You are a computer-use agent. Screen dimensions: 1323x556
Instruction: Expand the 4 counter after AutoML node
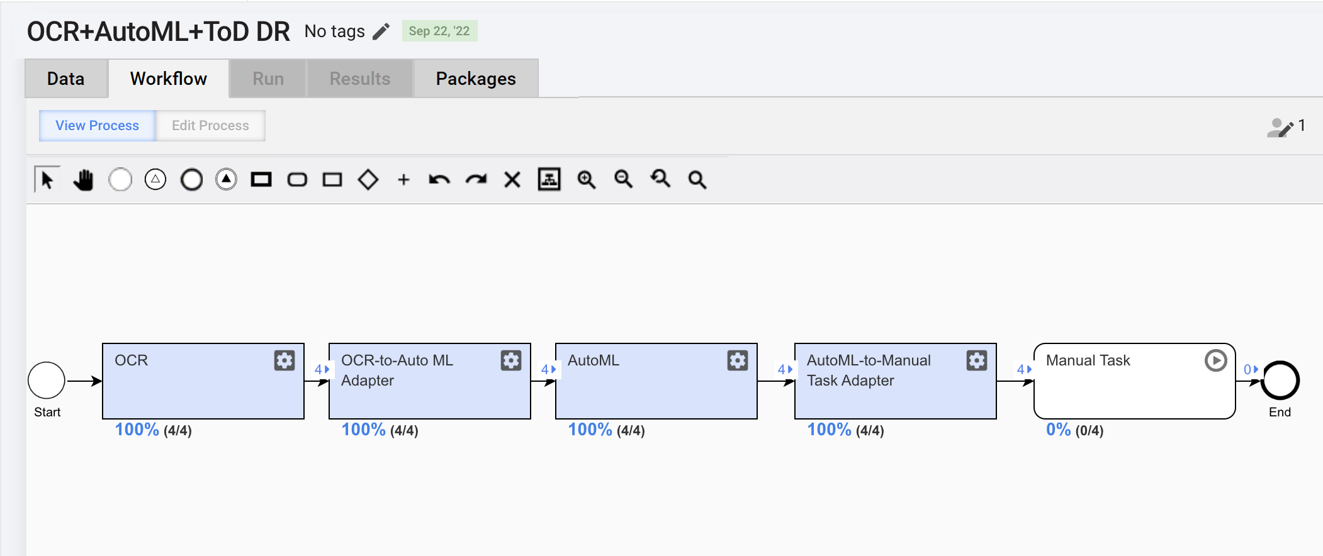click(x=785, y=369)
